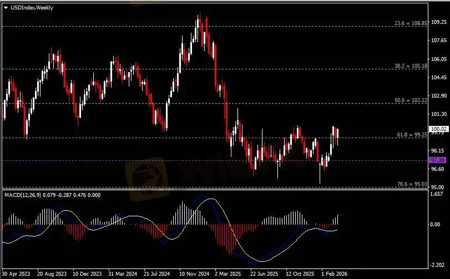The width and height of the screenshot is (450, 279).
Task: Click the 107.65 price axis value
Action: [x=439, y=40]
